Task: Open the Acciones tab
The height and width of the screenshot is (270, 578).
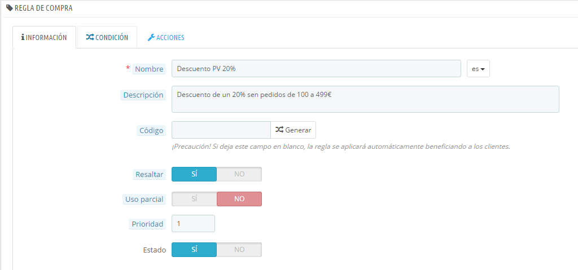Action: point(166,38)
